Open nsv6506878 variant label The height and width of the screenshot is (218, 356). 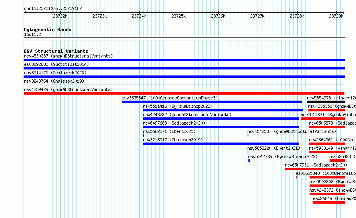pyautogui.click(x=332, y=123)
